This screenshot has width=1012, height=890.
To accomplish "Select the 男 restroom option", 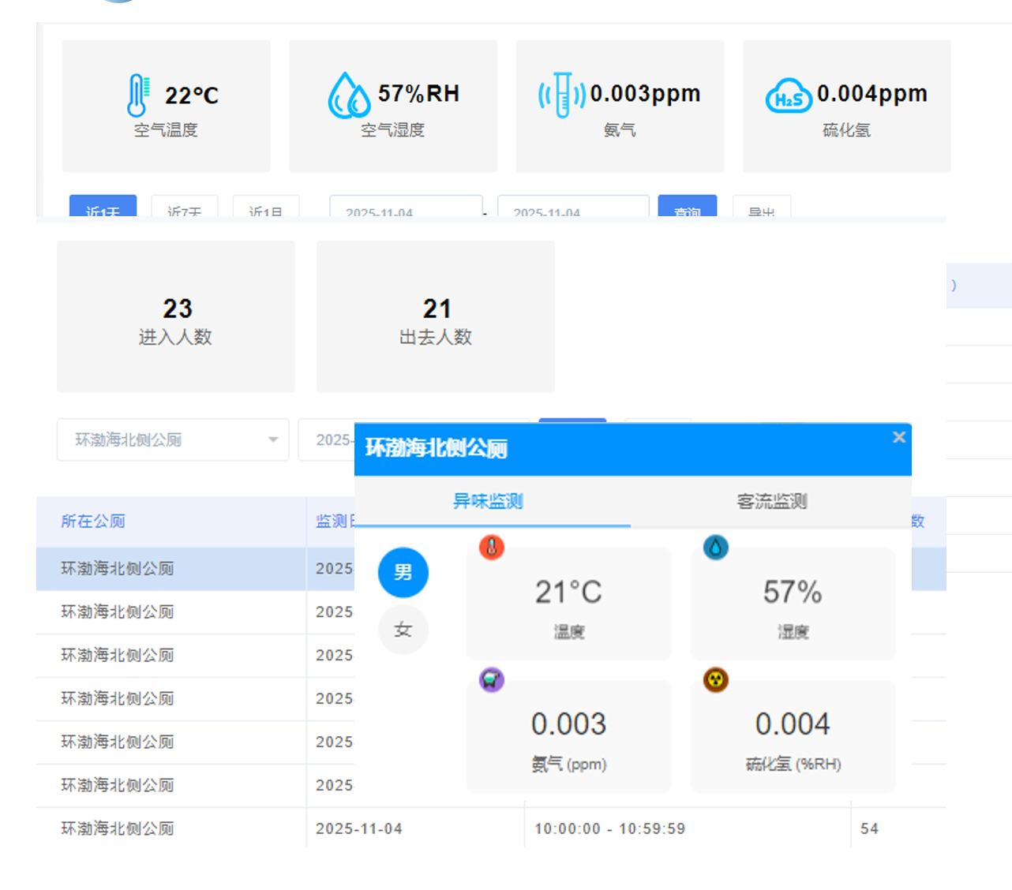I will (403, 572).
